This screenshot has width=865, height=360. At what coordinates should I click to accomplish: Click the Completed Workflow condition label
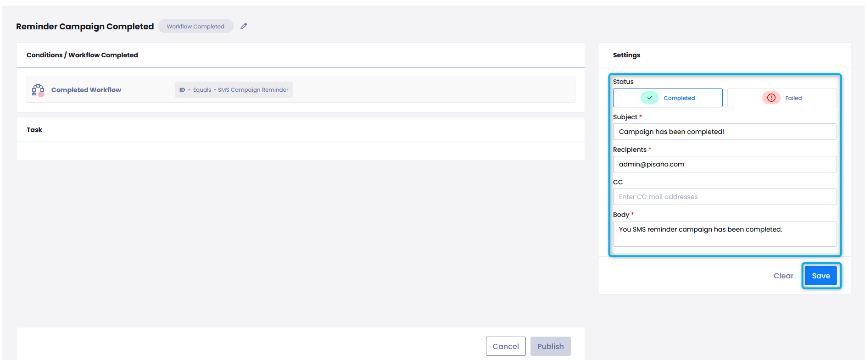pos(86,90)
